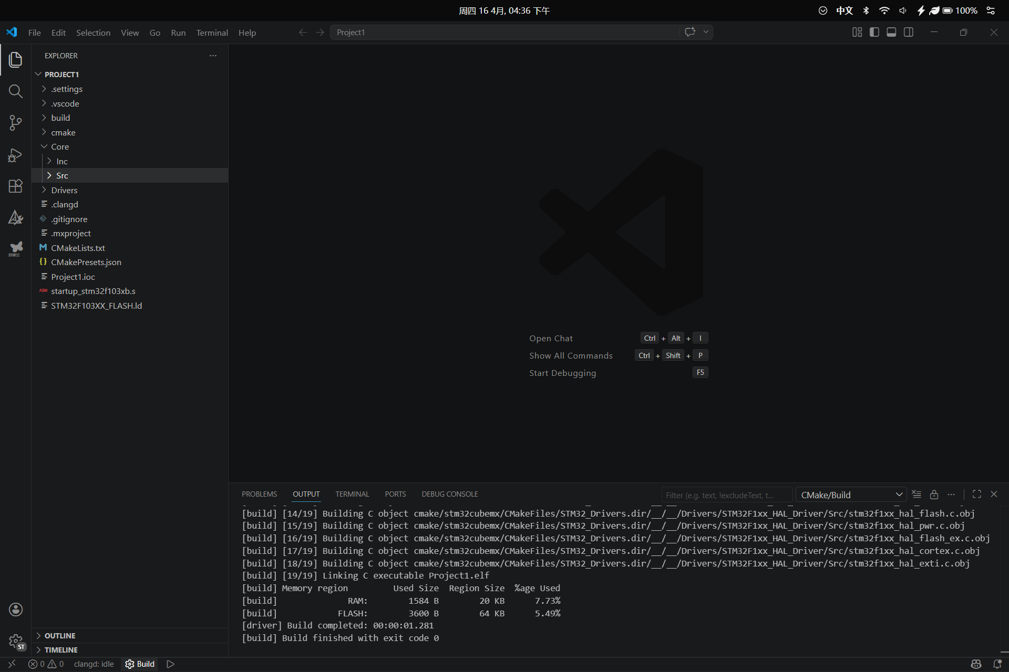This screenshot has width=1009, height=672.
Task: Expand the Inc folder
Action: coord(129,161)
